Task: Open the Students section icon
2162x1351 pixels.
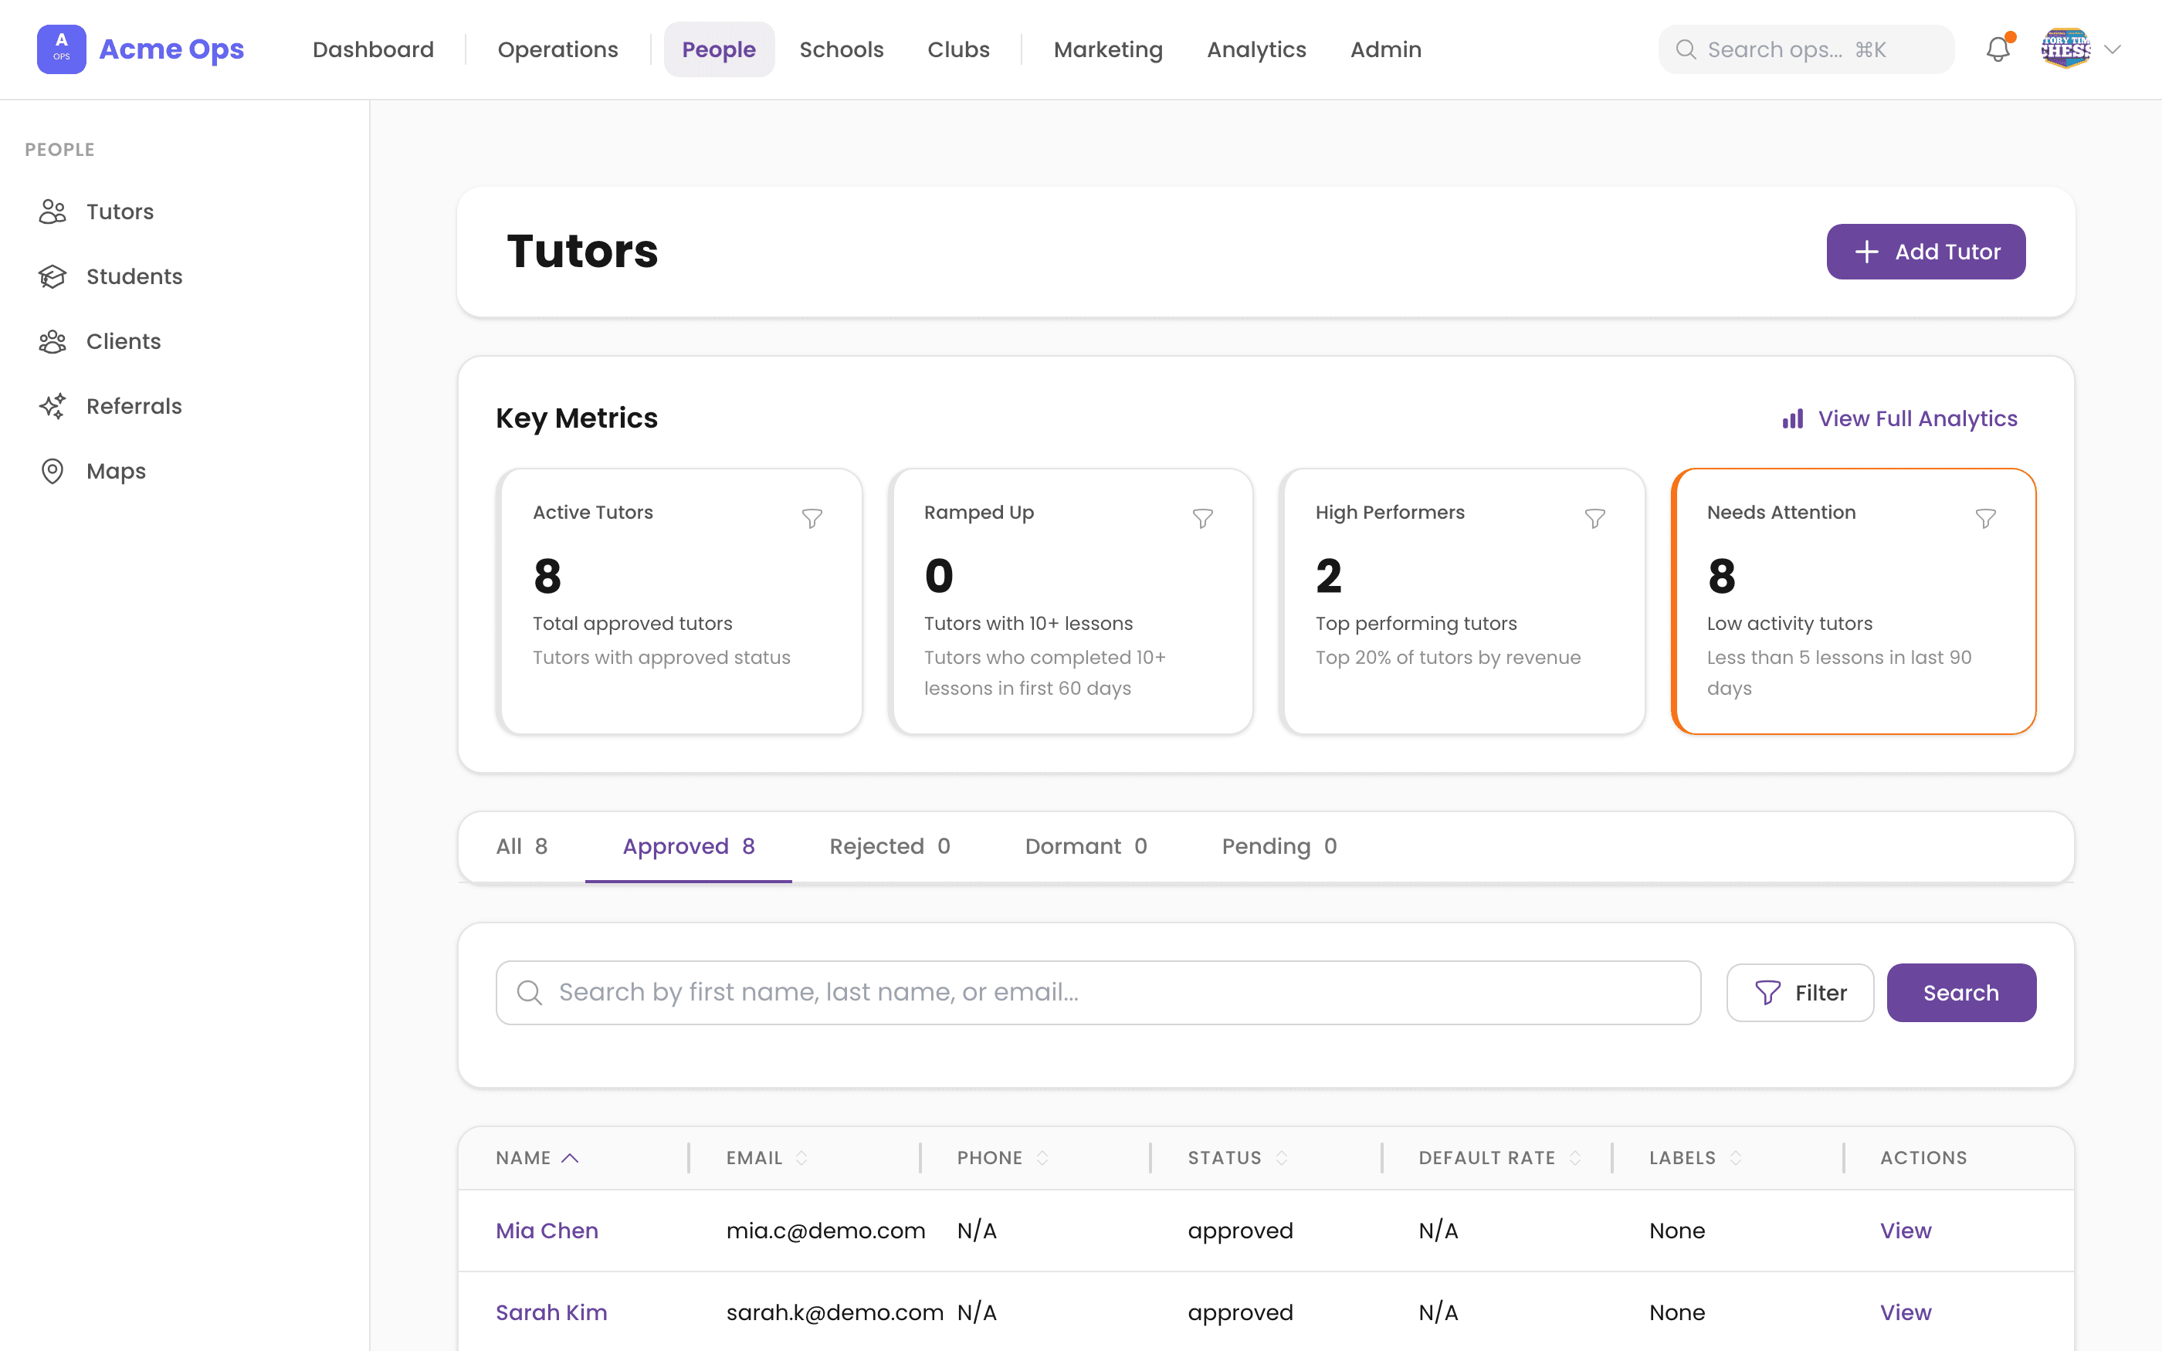Action: click(53, 276)
